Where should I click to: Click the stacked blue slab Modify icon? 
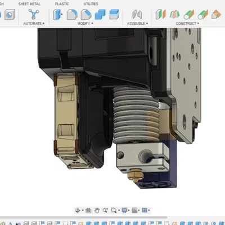coord(114,15)
